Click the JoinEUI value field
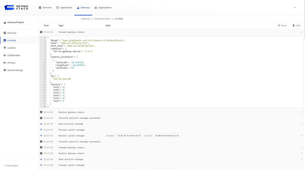Image resolution: width=305 pixels, height=170 pixels. 129,136
